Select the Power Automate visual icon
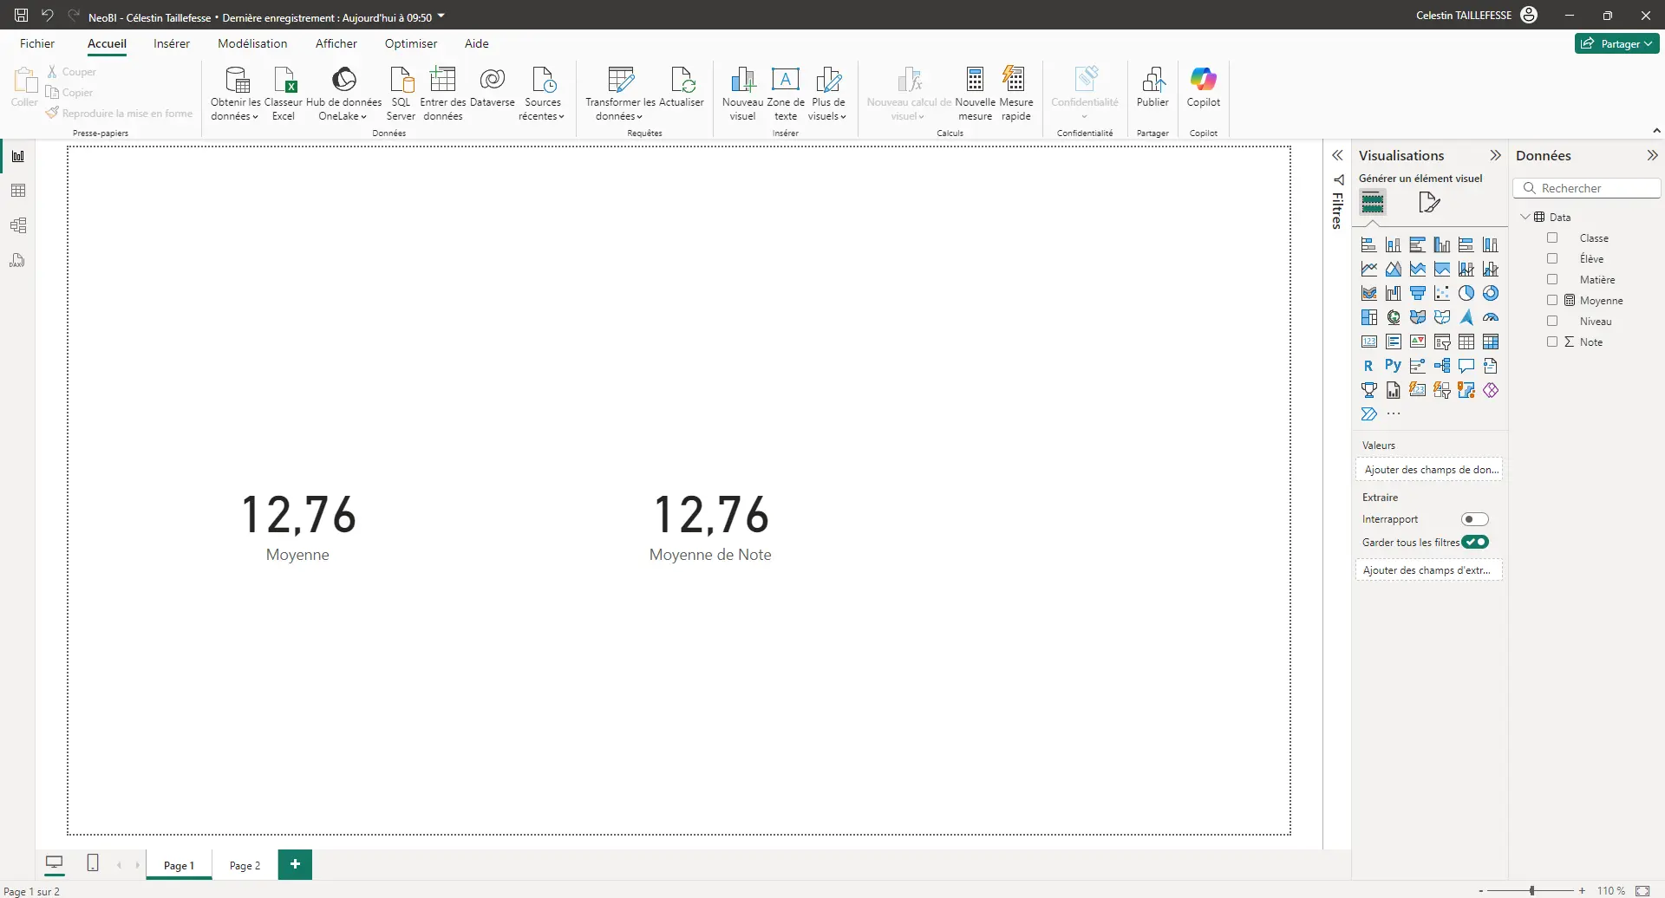The image size is (1665, 898). (1369, 414)
